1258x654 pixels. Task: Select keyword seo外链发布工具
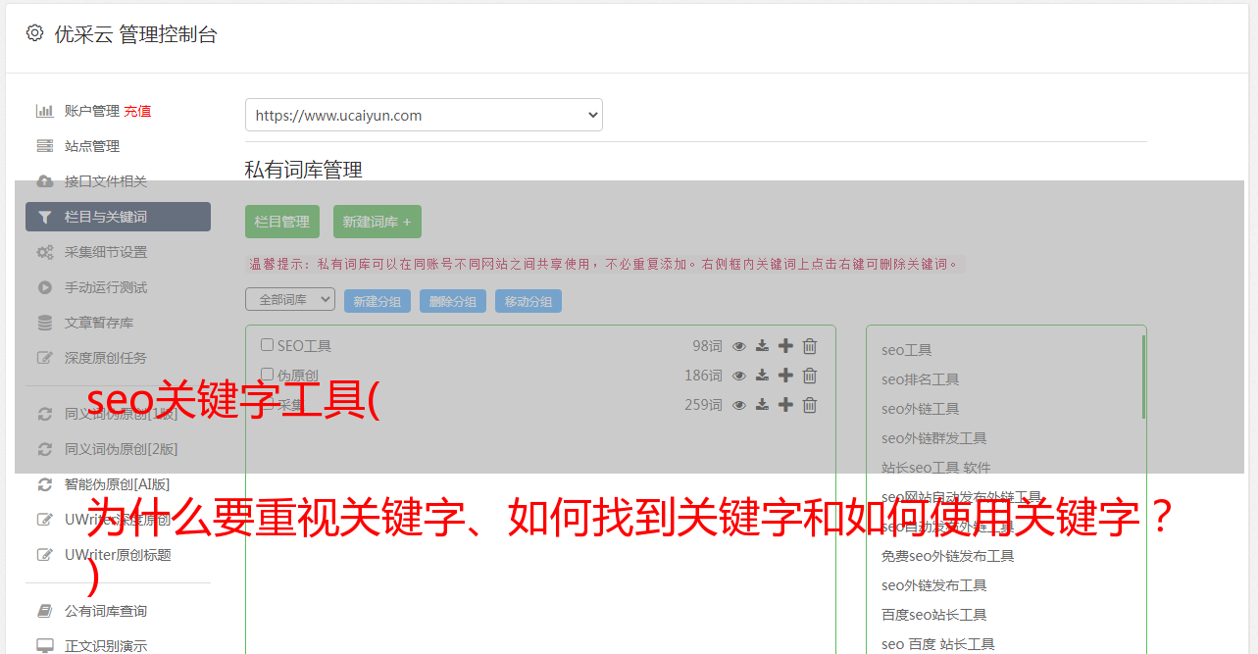tap(934, 585)
